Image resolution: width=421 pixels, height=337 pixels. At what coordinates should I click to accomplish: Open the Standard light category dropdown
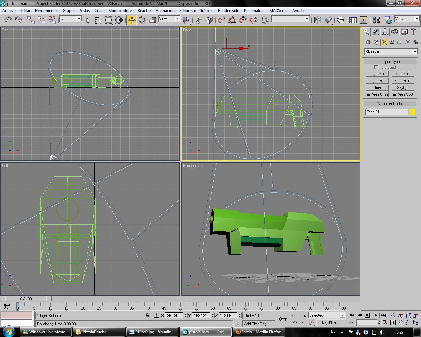pos(391,52)
